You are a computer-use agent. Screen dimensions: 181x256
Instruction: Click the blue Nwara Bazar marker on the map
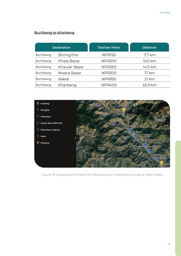click(149, 151)
